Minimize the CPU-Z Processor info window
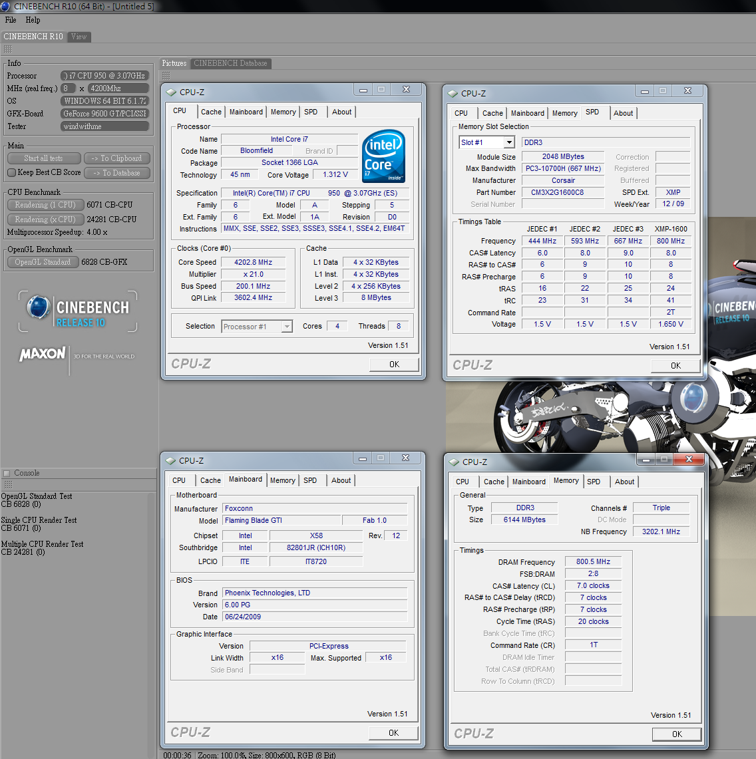Viewport: 756px width, 759px height. point(363,90)
